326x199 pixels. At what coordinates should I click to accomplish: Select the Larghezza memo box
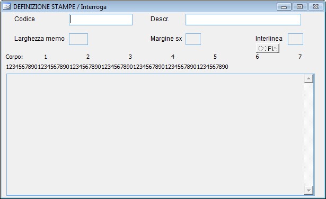click(x=78, y=39)
